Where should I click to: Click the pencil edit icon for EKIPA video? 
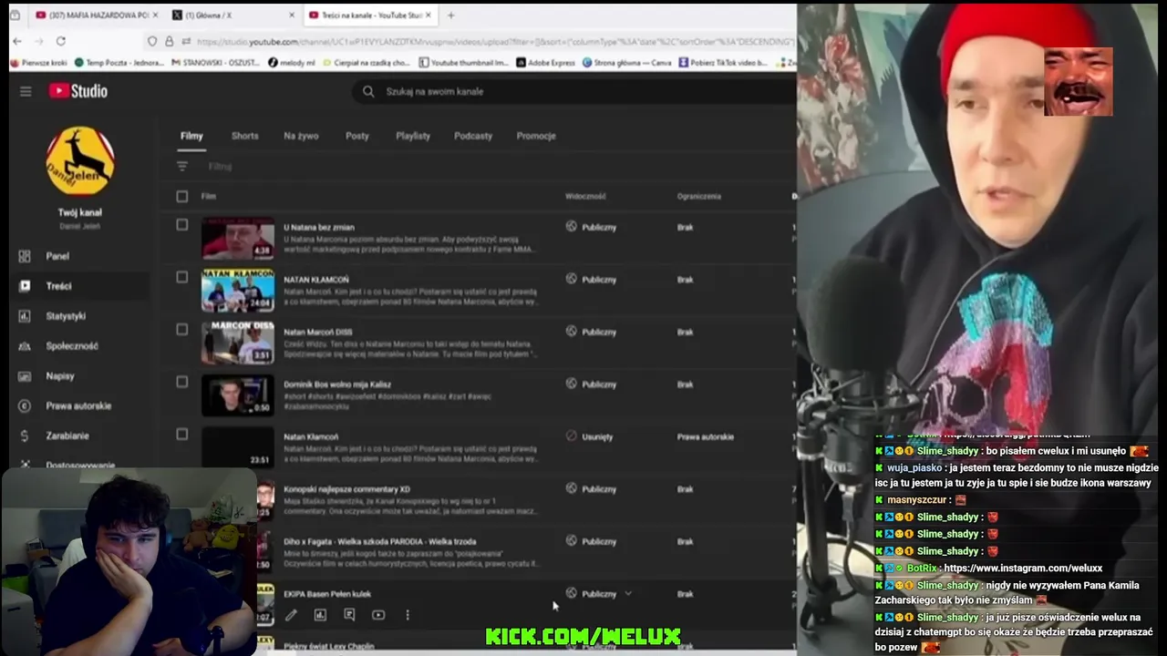tap(291, 615)
